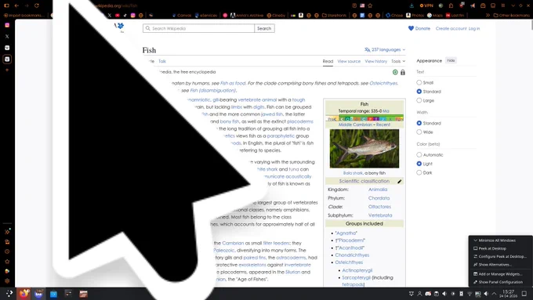Hide the Appearance panel
The width and height of the screenshot is (533, 300).
click(x=451, y=60)
